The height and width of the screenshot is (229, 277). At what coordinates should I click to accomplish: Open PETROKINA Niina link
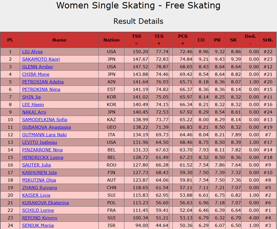41,89
